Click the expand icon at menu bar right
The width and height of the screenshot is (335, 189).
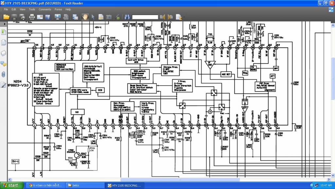[331, 9]
